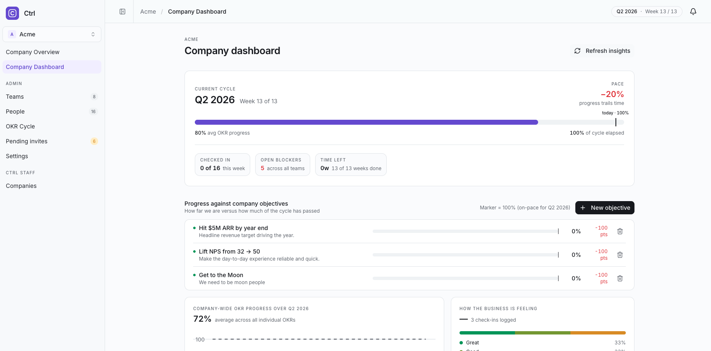Image resolution: width=711 pixels, height=351 pixels.
Task: Click the purple cycle progress bar
Action: (366, 122)
